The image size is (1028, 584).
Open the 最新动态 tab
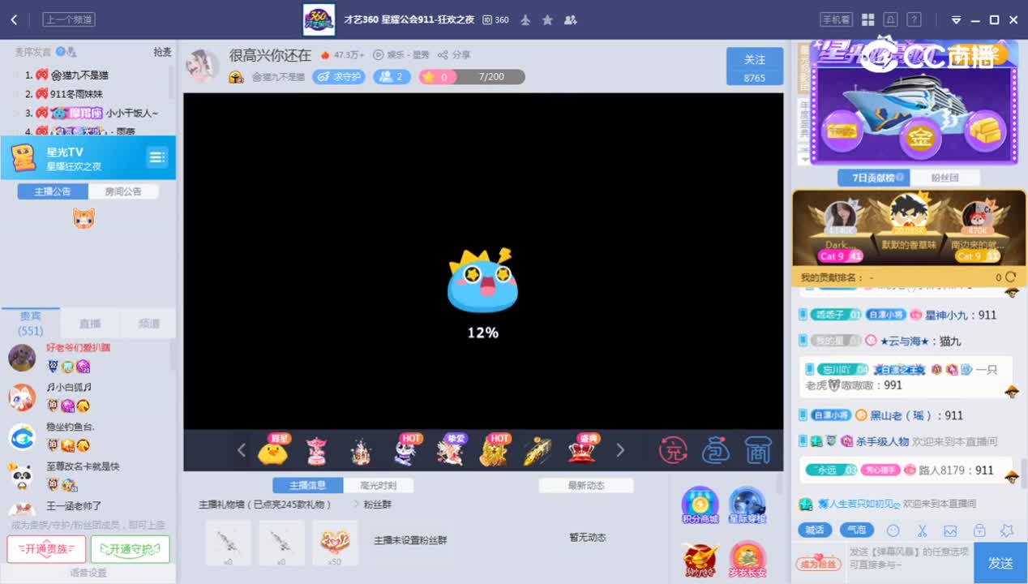[586, 486]
